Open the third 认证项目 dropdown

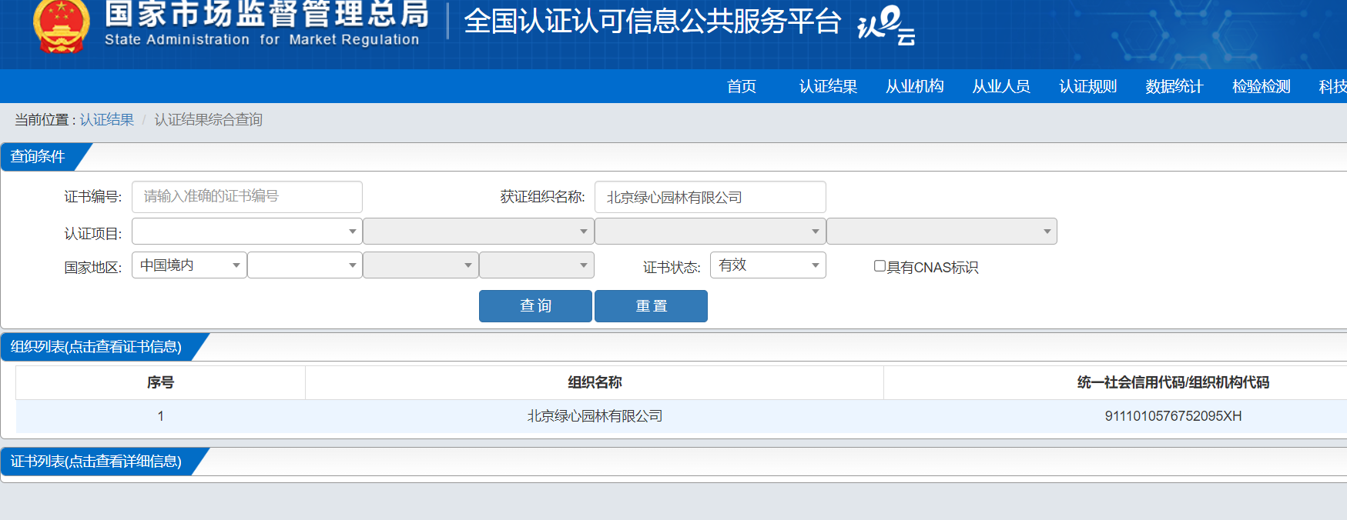[x=710, y=231]
